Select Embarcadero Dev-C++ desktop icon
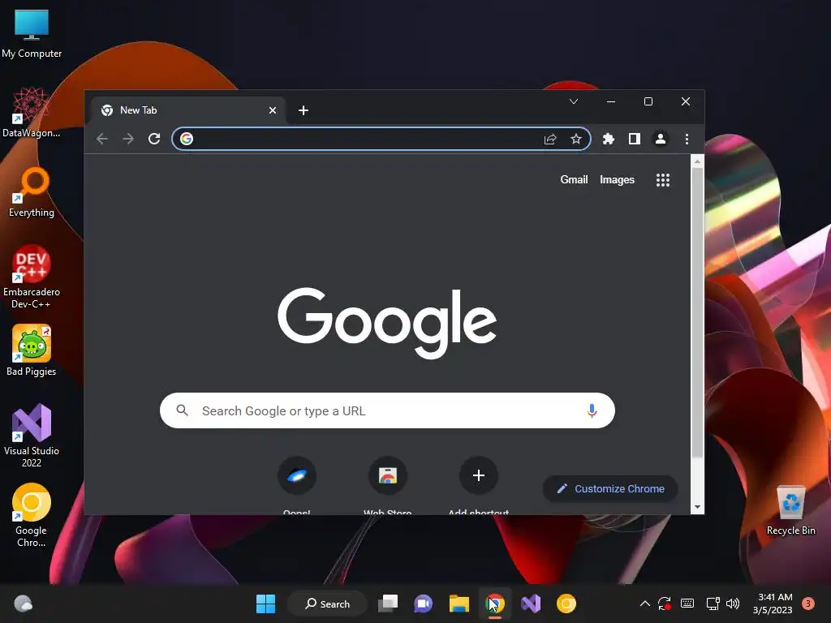Viewport: 831px width, 623px height. pos(32,277)
